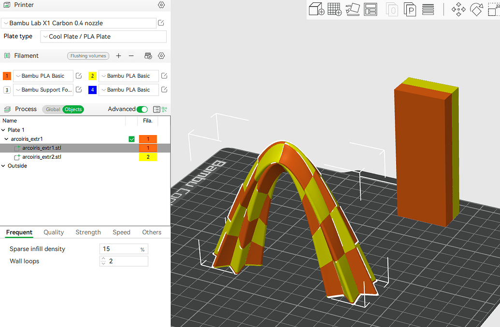Open filament 2 Bambu PLA Basic dropdown
Image resolution: width=500 pixels, height=327 pixels.
(129, 76)
